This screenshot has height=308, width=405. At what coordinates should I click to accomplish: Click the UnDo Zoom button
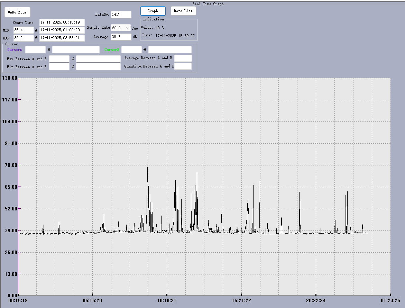17,12
